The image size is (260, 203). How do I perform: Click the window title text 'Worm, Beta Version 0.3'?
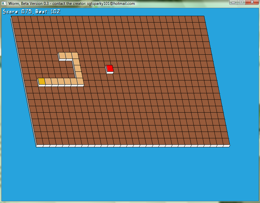pyautogui.click(x=28, y=4)
